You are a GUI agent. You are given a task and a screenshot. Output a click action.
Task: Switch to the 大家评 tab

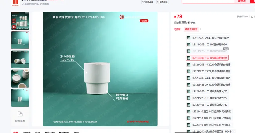click(26, 132)
